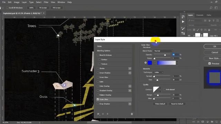Create new group folder icon in Layers panel

point(212,122)
